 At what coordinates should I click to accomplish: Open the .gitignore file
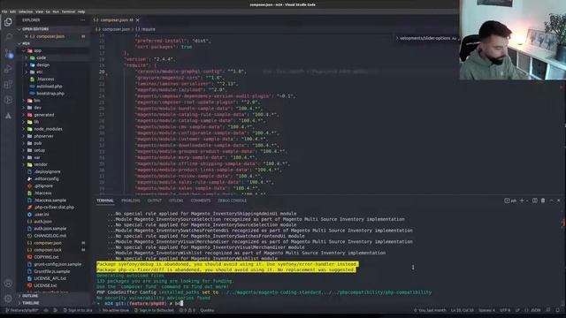(x=53, y=185)
